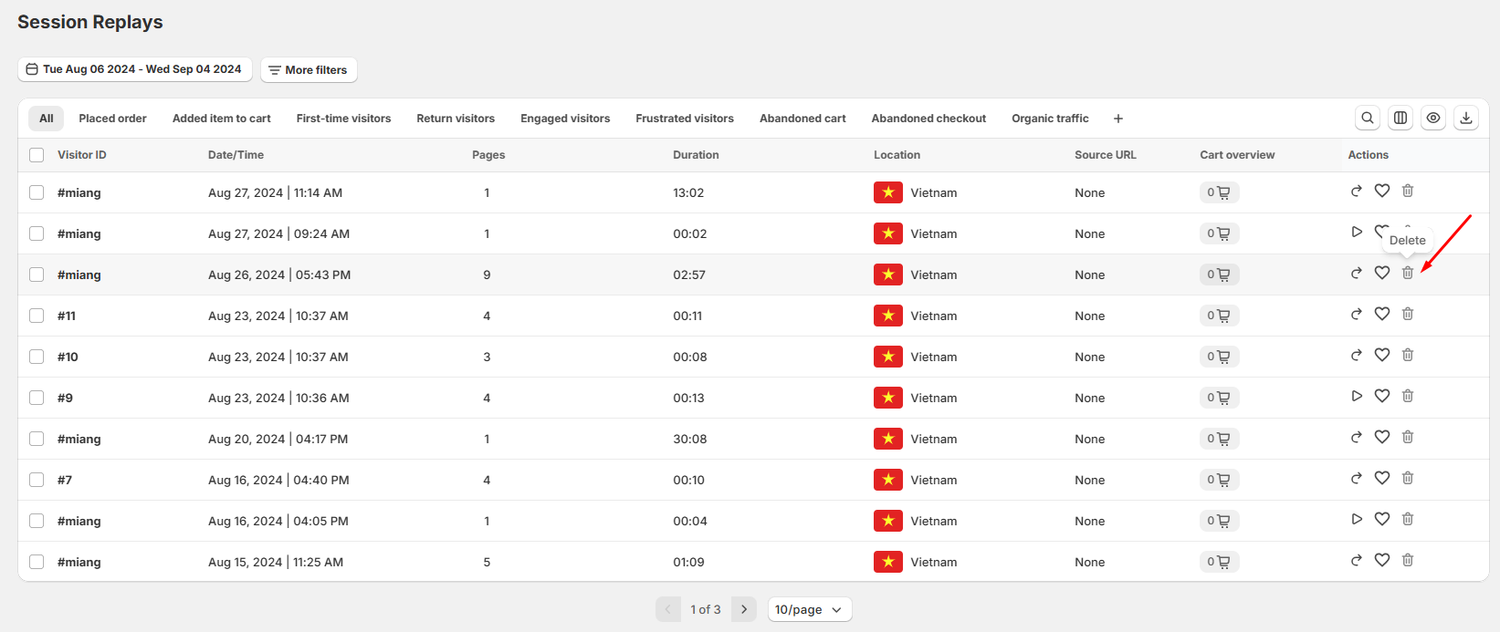Play the visitor #9 session replay
Viewport: 1500px width, 632px height.
click(x=1356, y=396)
